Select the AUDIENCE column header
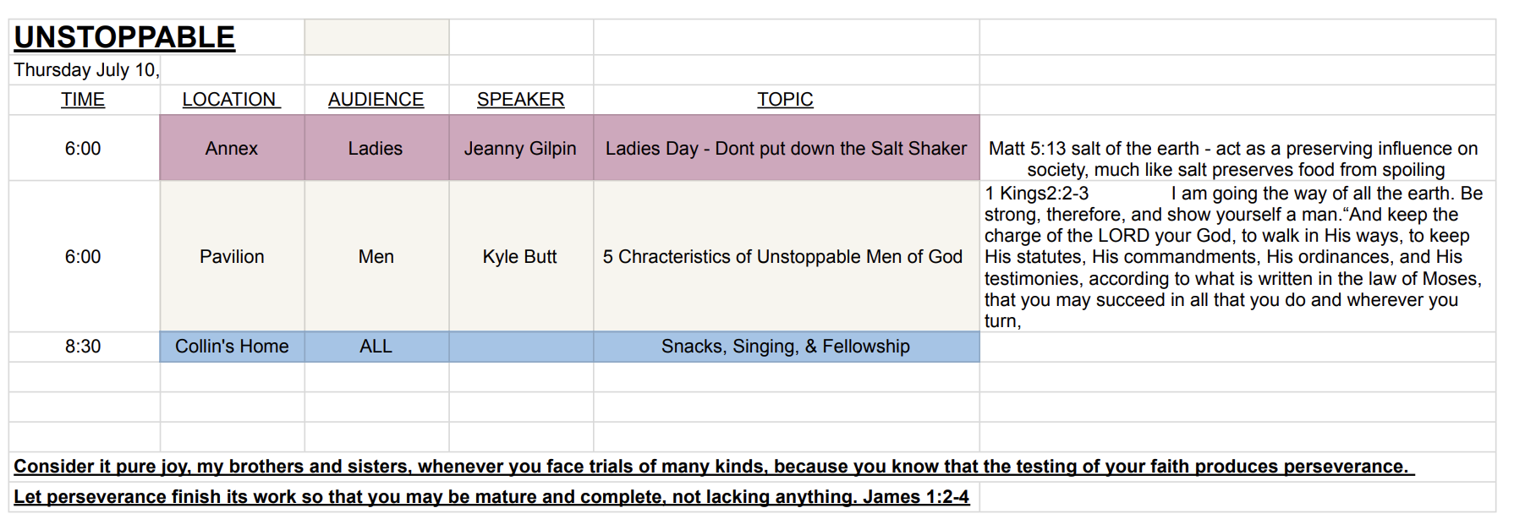This screenshot has width=1514, height=530. coord(376,100)
